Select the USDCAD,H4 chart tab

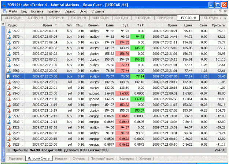pyautogui.click(x=188, y=18)
